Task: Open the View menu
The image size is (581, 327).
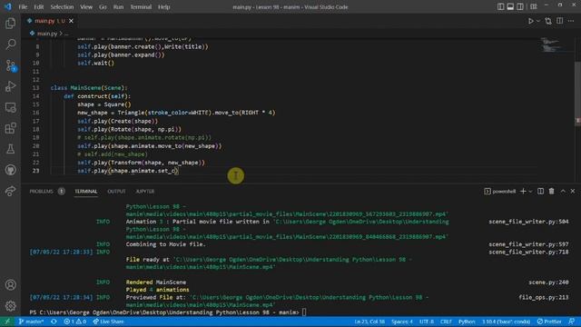Action: click(86, 6)
